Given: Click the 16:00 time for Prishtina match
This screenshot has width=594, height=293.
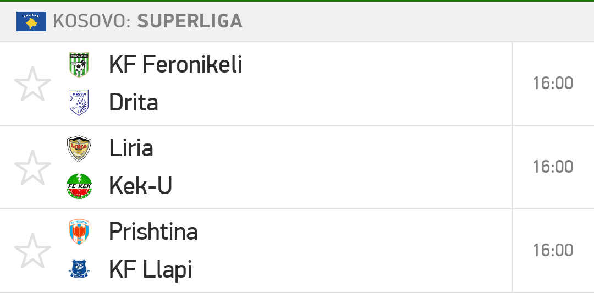Looking at the screenshot, I should pos(553,251).
